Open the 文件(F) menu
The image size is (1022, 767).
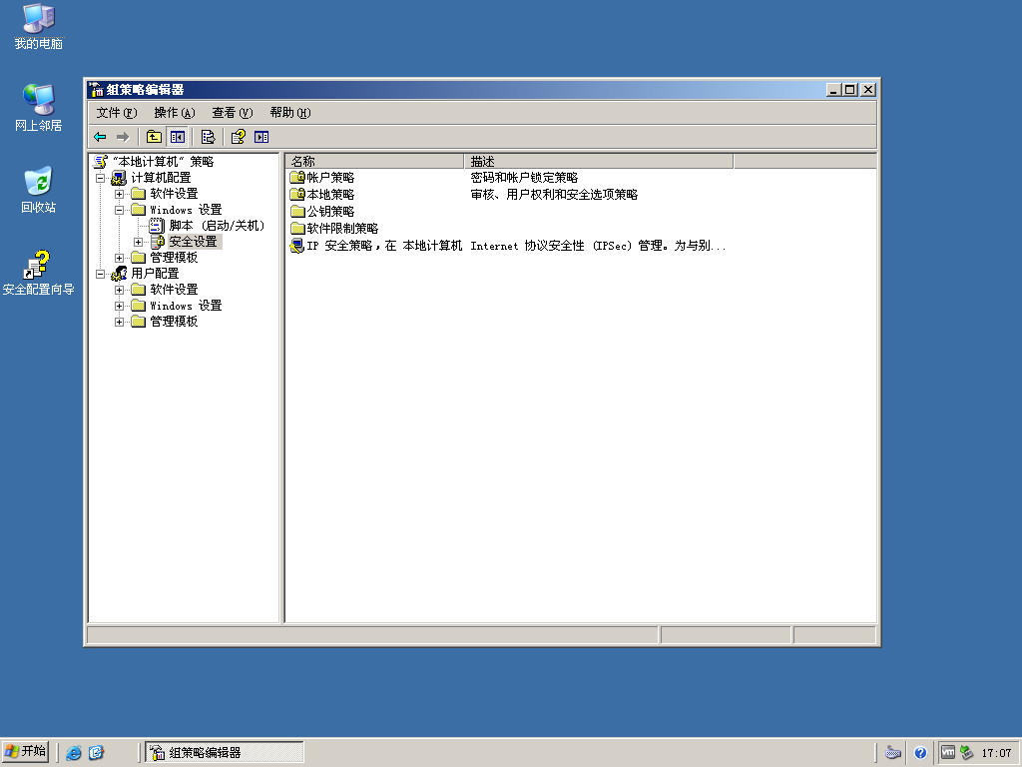tap(117, 113)
